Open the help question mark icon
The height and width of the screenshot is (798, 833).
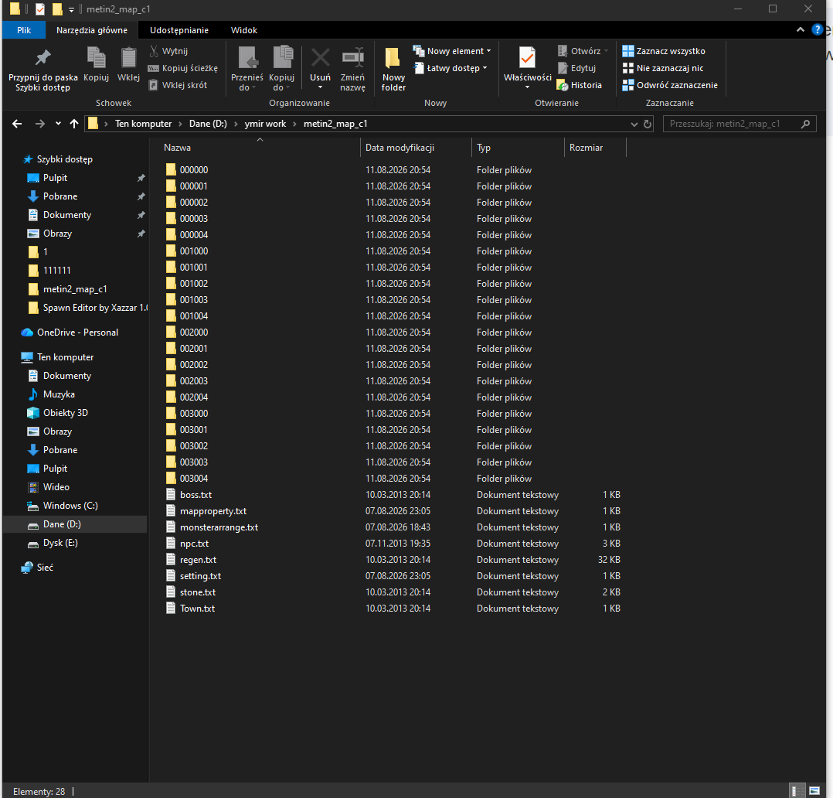tap(817, 30)
